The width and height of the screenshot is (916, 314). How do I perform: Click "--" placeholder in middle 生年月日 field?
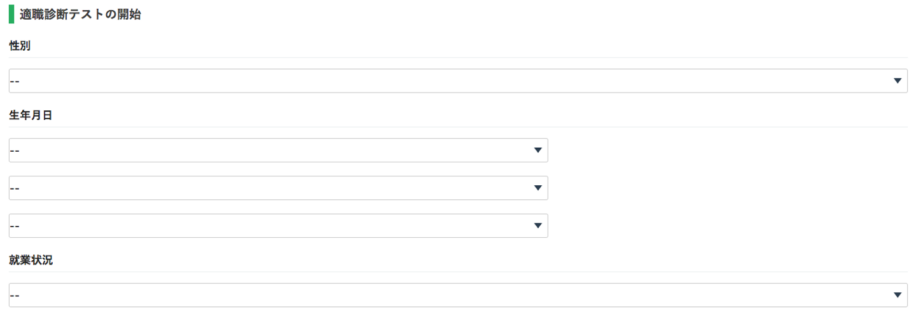[x=15, y=188]
